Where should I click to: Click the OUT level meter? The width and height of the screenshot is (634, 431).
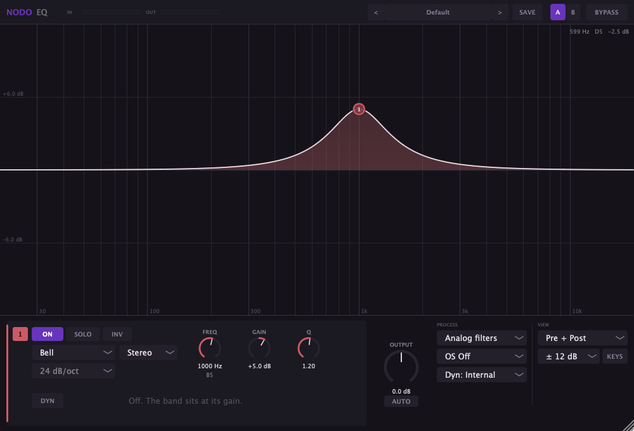190,13
